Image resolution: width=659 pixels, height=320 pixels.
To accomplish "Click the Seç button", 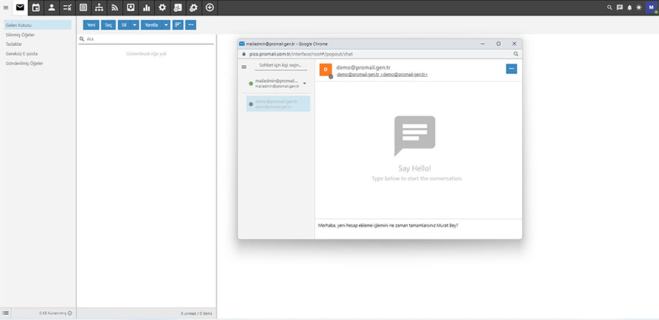I will (x=108, y=25).
